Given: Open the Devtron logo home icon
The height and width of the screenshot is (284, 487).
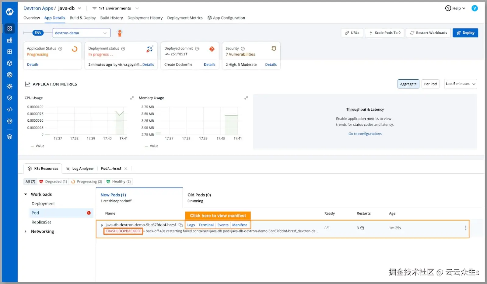Looking at the screenshot, I should pos(10,12).
